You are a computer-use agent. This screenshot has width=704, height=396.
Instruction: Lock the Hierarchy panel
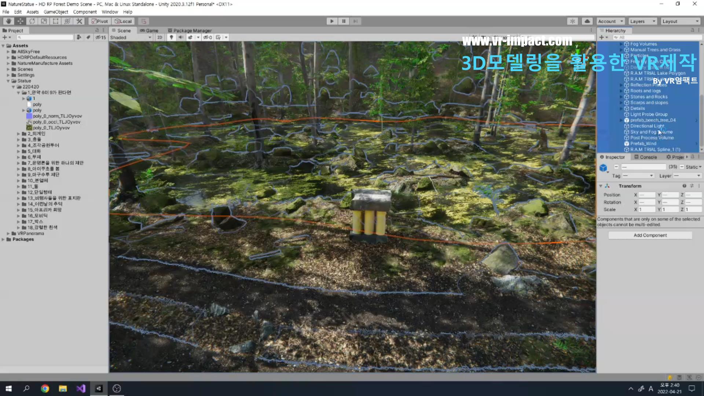[692, 30]
